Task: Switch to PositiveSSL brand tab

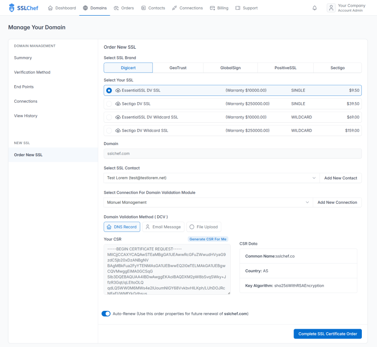Action: point(286,68)
